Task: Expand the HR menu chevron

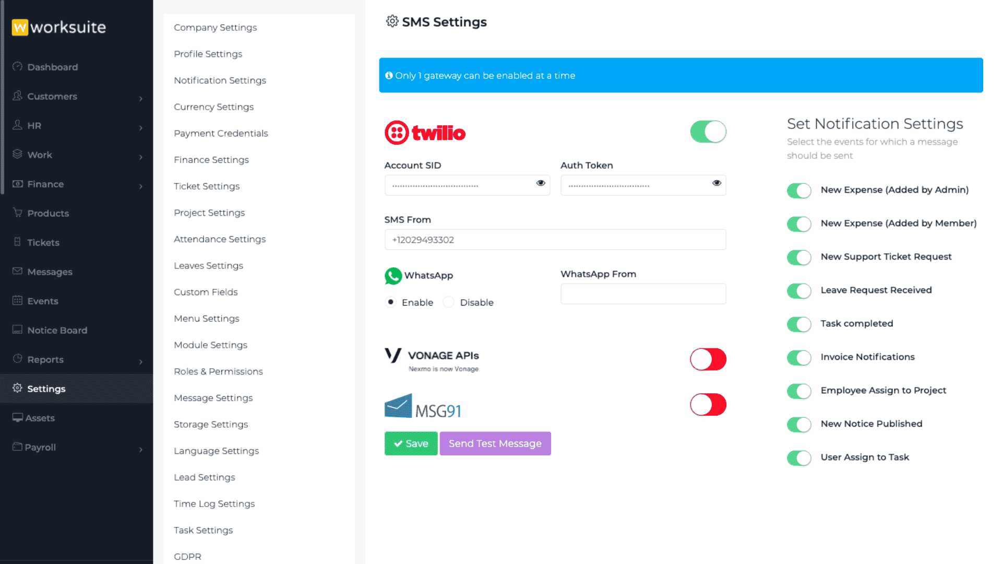Action: tap(141, 128)
